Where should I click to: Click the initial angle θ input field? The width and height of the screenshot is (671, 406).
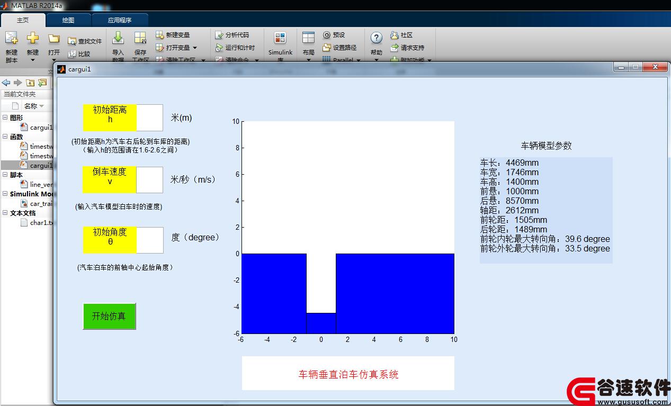pos(150,240)
